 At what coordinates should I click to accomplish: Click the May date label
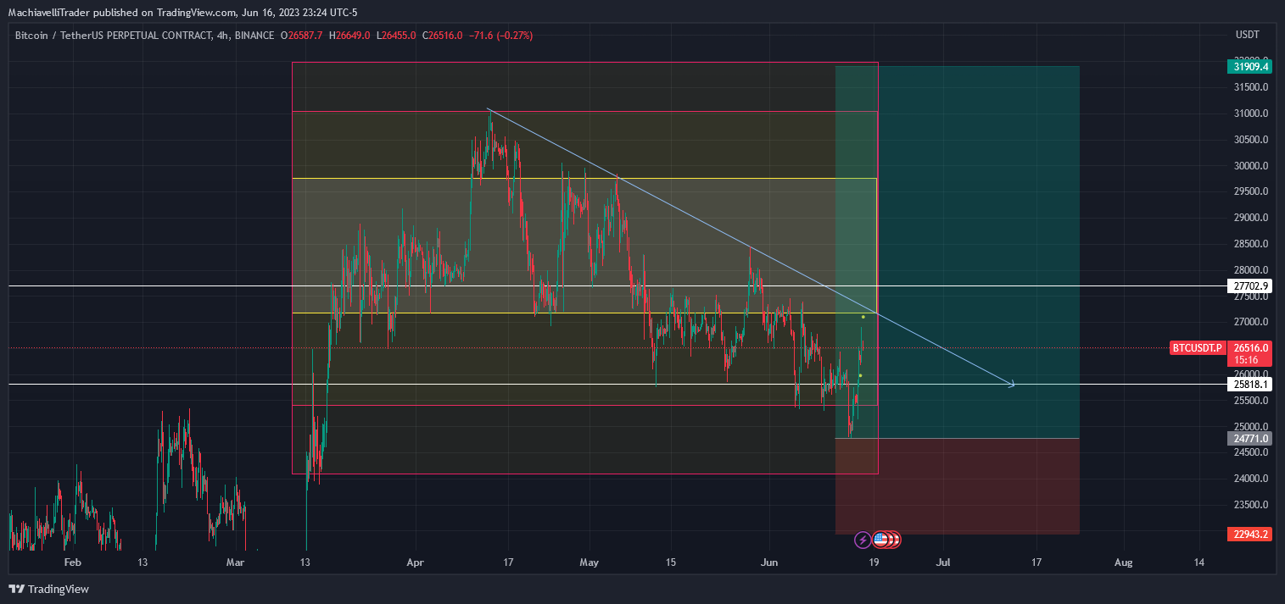click(589, 562)
